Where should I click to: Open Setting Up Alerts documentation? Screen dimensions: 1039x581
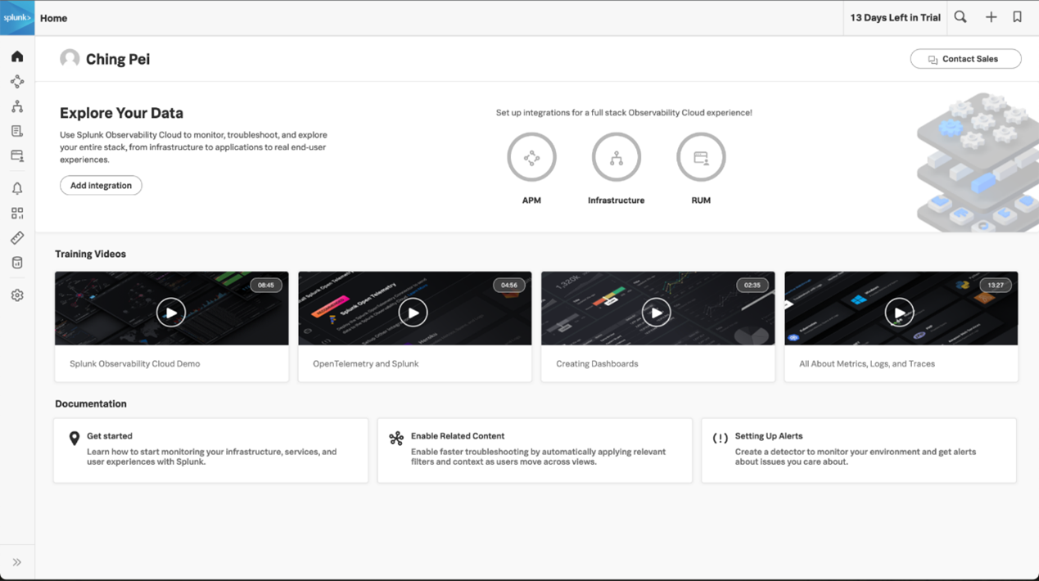(858, 450)
